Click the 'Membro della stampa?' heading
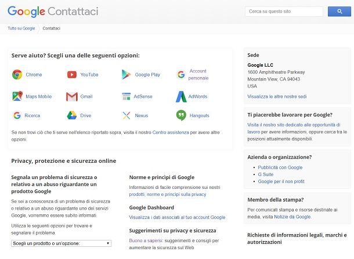 [x=276, y=200]
